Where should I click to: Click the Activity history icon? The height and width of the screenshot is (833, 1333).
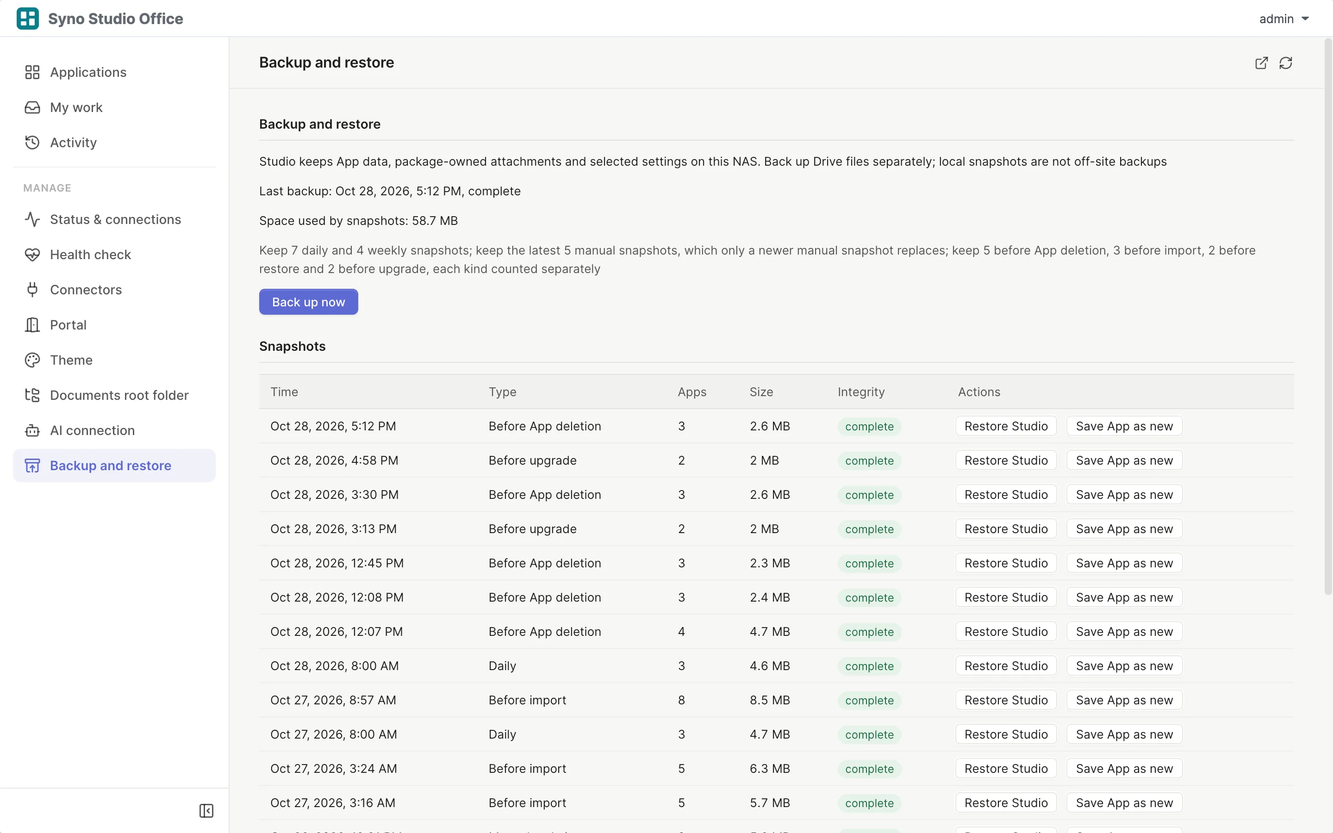(32, 143)
